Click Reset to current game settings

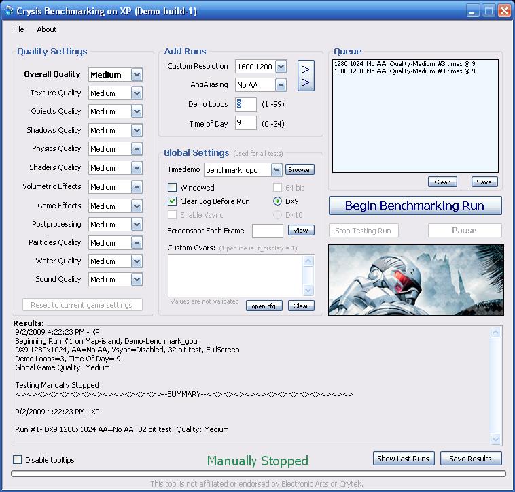[82, 305]
